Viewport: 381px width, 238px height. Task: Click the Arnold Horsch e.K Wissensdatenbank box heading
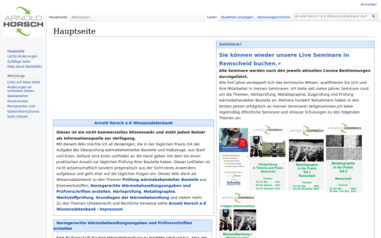[x=133, y=123]
